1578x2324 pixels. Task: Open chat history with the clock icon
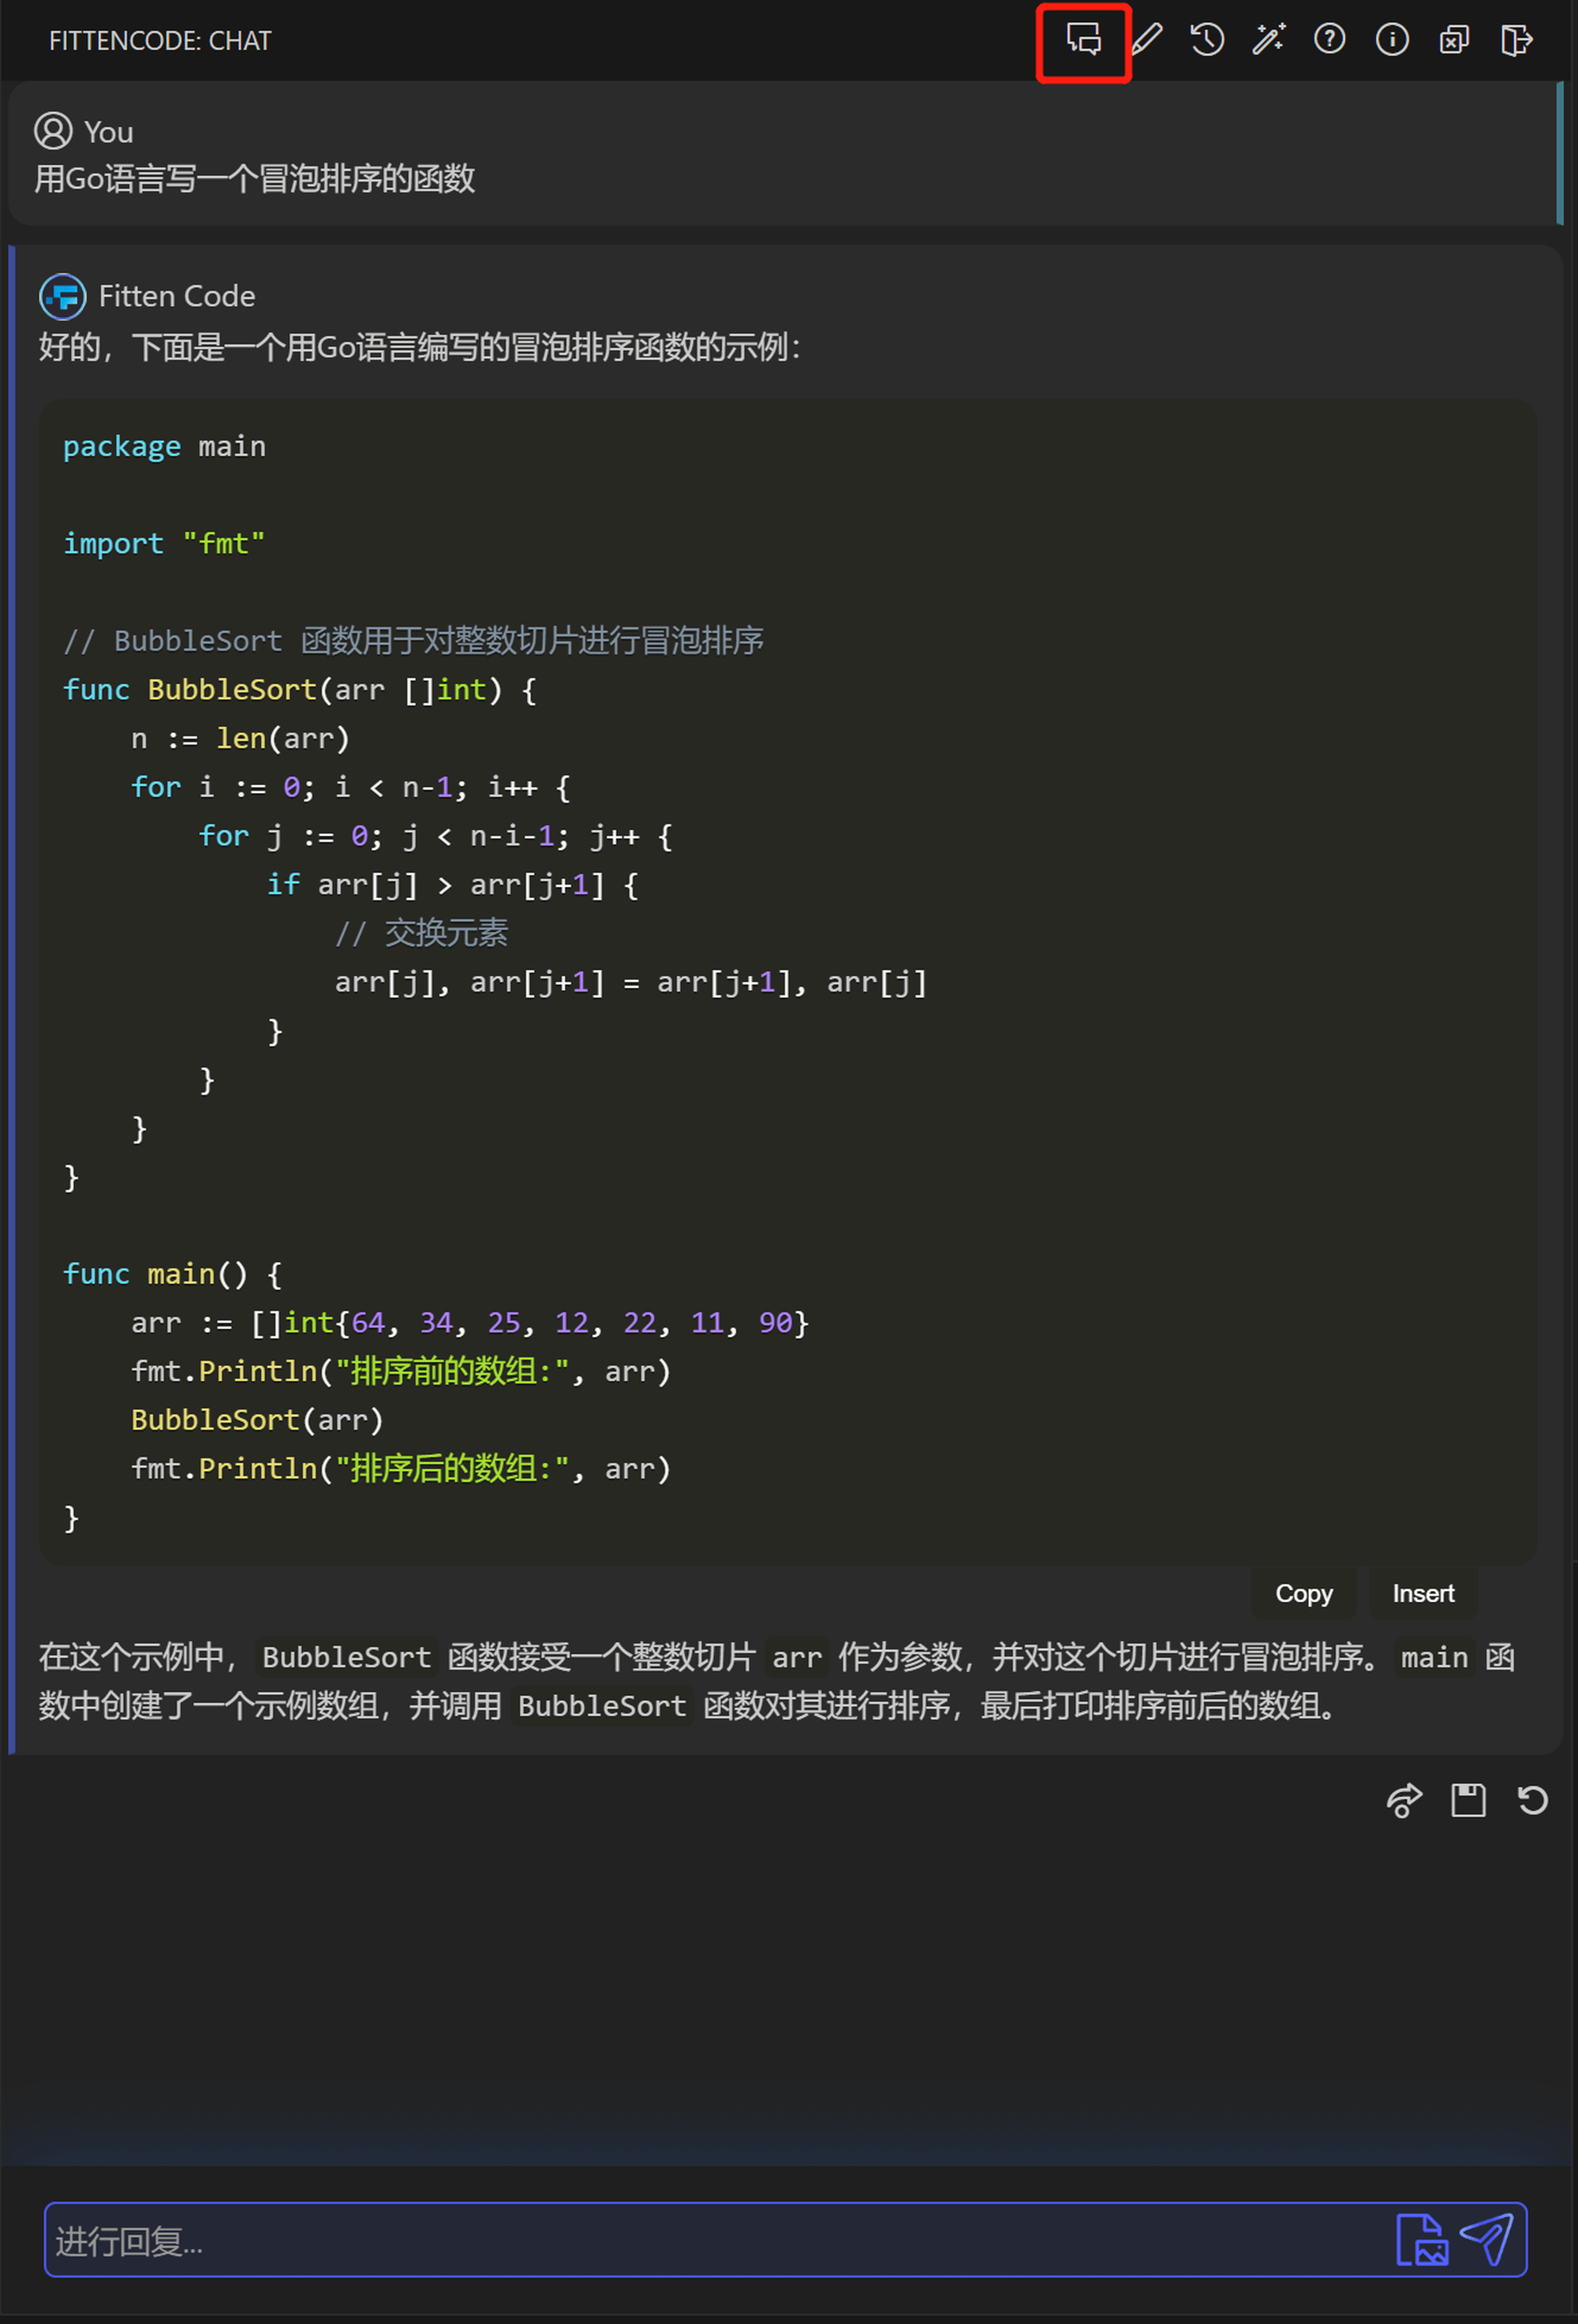pos(1207,40)
